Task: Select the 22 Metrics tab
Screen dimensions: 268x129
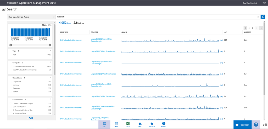Action: (79, 23)
